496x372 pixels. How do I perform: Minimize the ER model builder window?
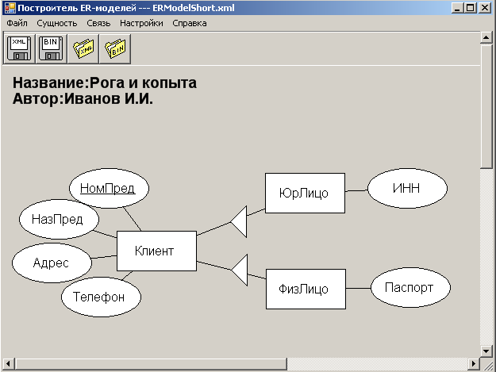457,8
